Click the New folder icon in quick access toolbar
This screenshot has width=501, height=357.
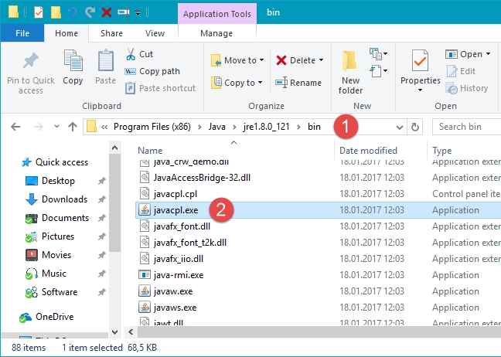coord(56,12)
